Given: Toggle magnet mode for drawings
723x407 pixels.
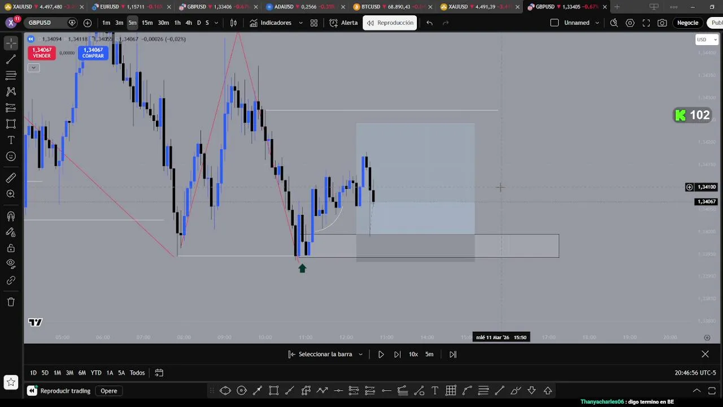Looking at the screenshot, I should (11, 216).
